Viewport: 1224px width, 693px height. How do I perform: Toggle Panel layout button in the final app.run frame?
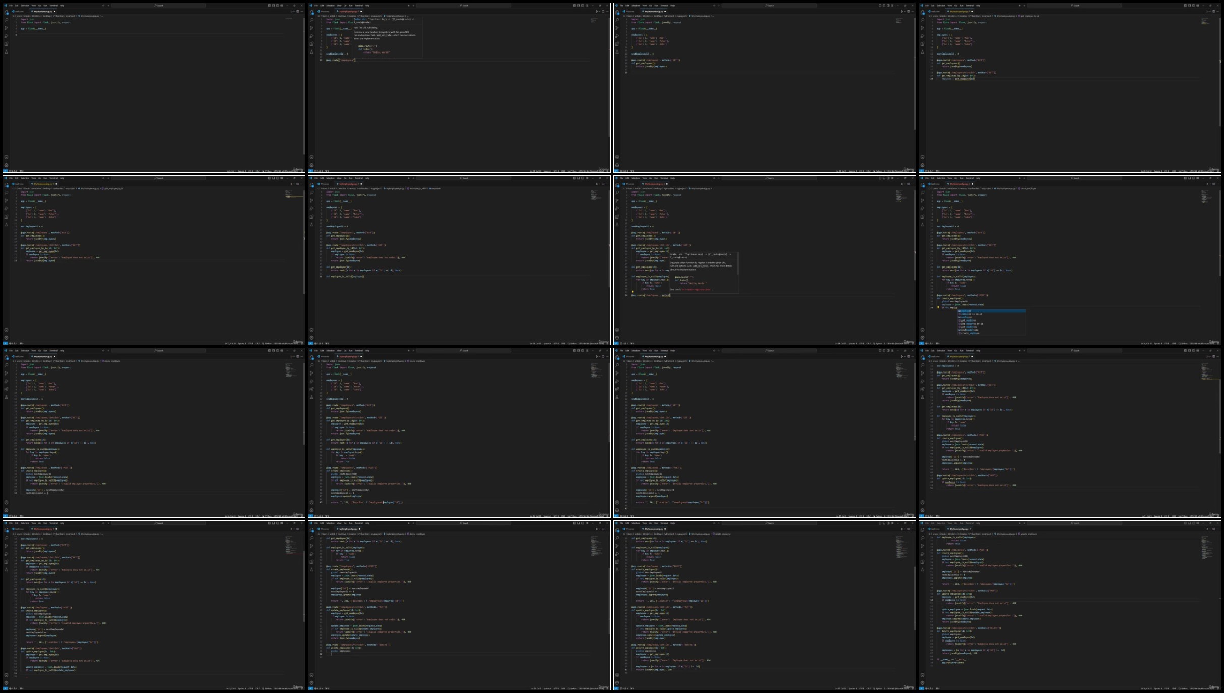point(1189,523)
